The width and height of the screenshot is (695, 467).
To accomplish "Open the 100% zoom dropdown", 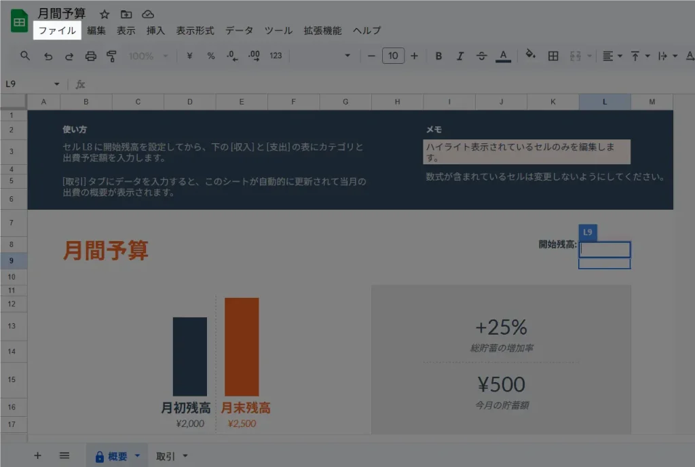I will [x=148, y=56].
